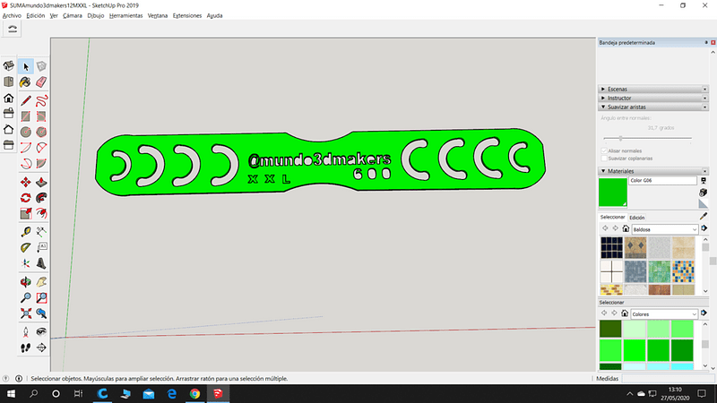Open Google Chrome from the taskbar

pyautogui.click(x=194, y=393)
